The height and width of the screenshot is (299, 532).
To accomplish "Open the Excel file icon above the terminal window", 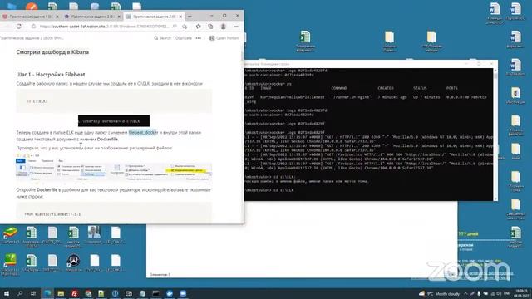I will 305,42.
